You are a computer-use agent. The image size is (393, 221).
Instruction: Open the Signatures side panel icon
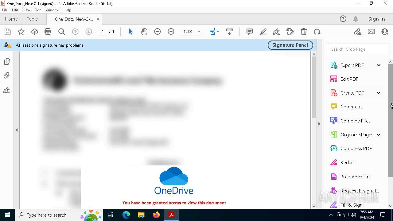[x=7, y=90]
